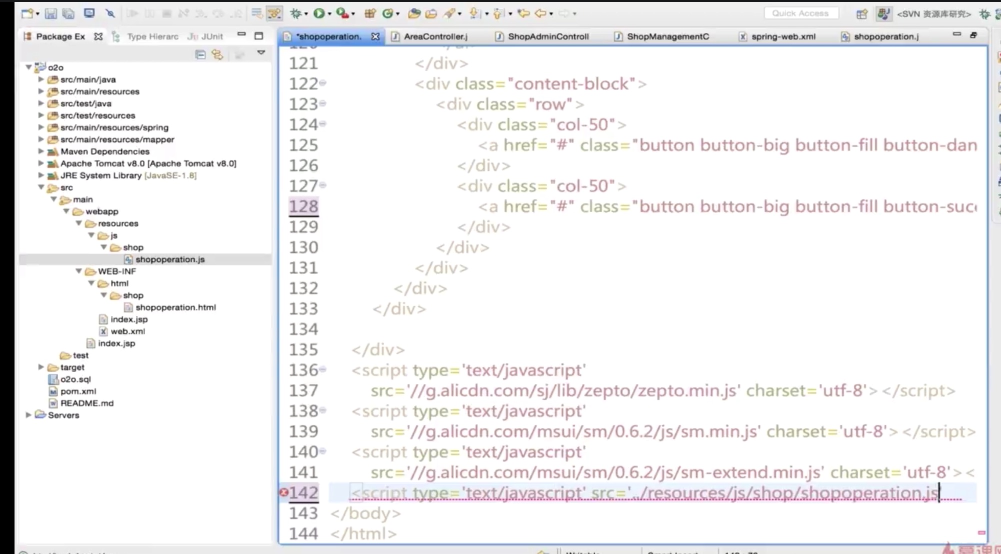1001x554 pixels.
Task: Click the green bug Debug icon
Action: (x=296, y=13)
